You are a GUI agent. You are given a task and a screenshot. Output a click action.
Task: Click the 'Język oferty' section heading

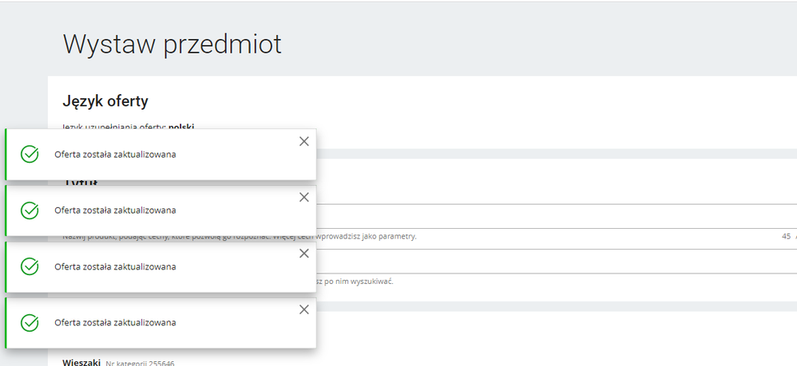point(105,101)
